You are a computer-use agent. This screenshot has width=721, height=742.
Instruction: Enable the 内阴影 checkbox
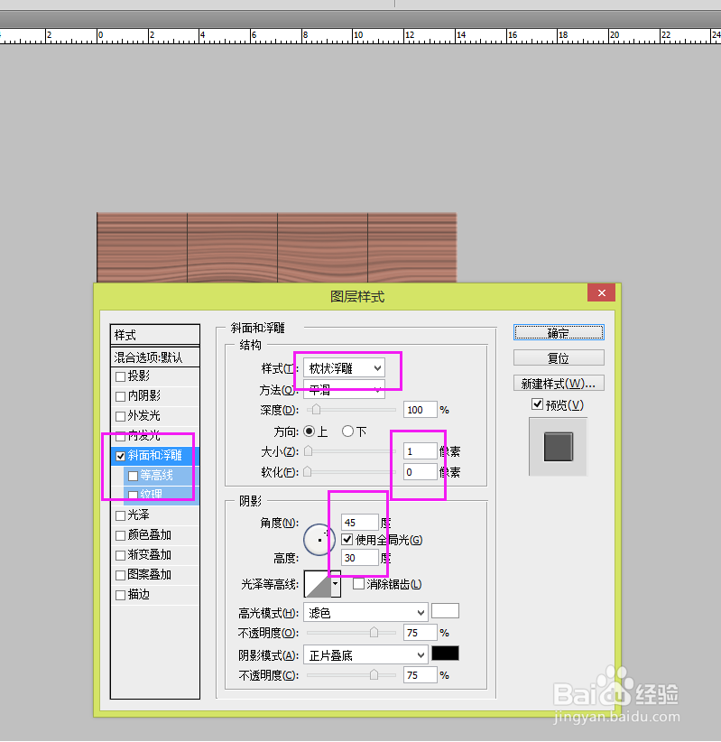point(121,396)
